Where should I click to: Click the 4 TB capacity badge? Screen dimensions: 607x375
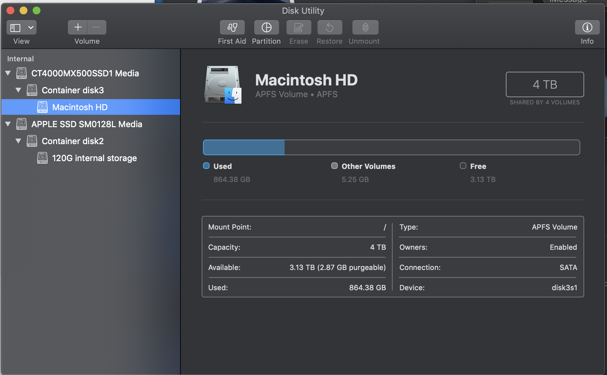[544, 84]
